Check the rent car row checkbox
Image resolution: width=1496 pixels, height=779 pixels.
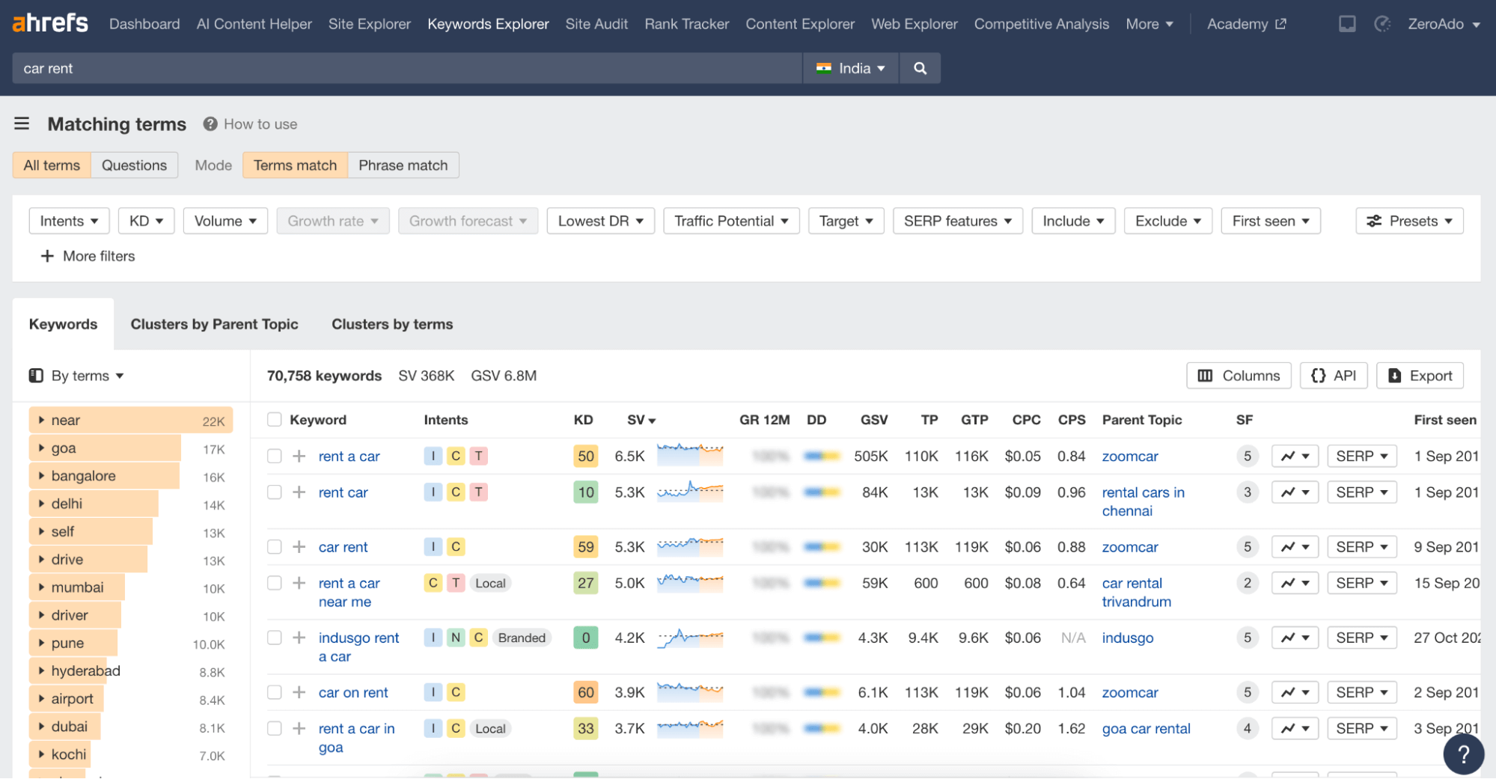[x=275, y=492]
